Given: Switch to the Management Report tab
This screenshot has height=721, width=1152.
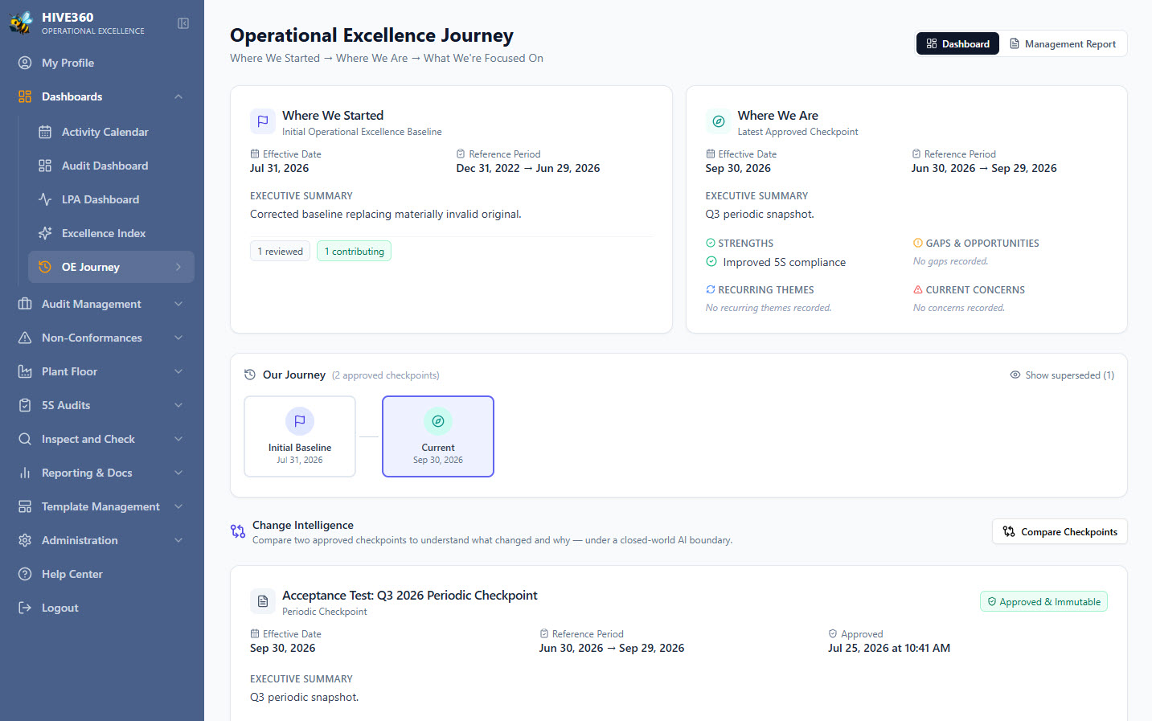Looking at the screenshot, I should pyautogui.click(x=1063, y=44).
